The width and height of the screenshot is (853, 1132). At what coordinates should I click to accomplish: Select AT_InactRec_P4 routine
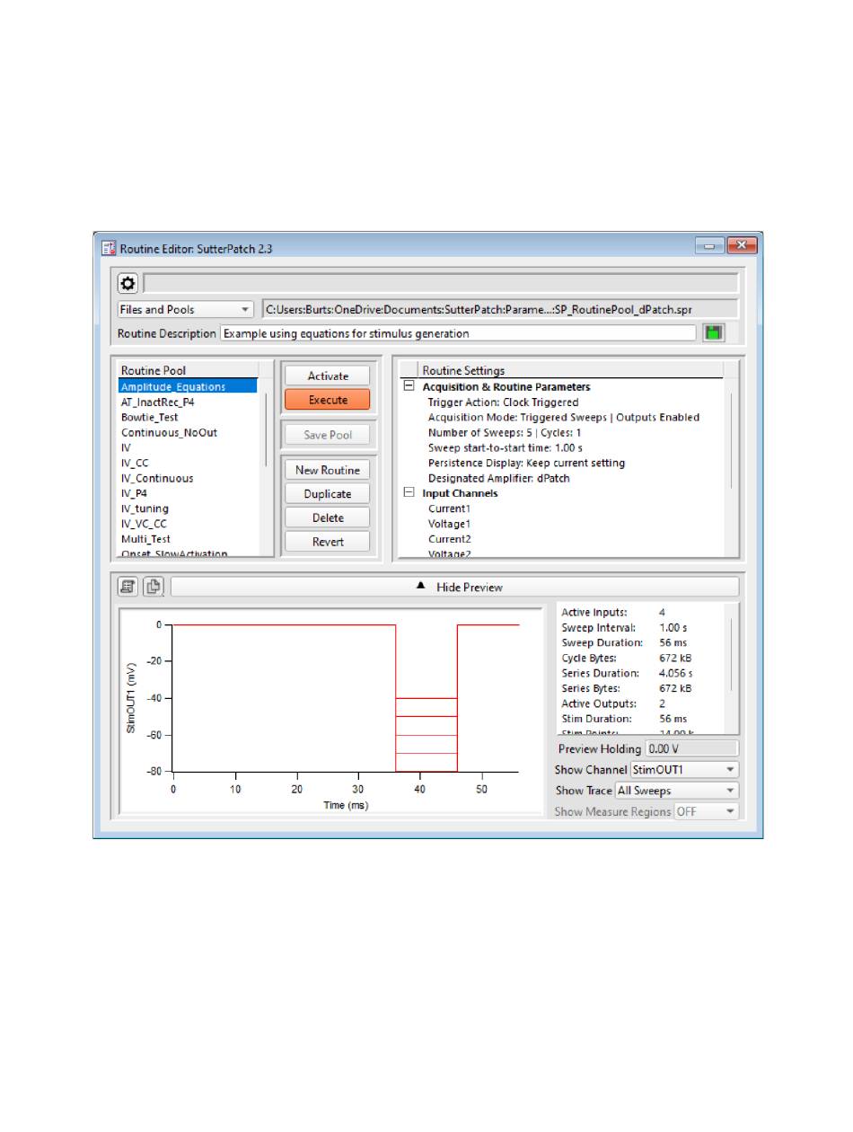pos(158,402)
